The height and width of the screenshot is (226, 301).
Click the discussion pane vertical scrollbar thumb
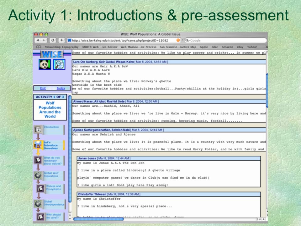(x=267, y=90)
